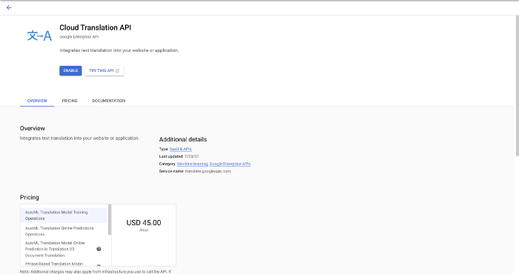Open help icon beside Prediction In Translation V3
519x274 pixels.
pyautogui.click(x=99, y=249)
